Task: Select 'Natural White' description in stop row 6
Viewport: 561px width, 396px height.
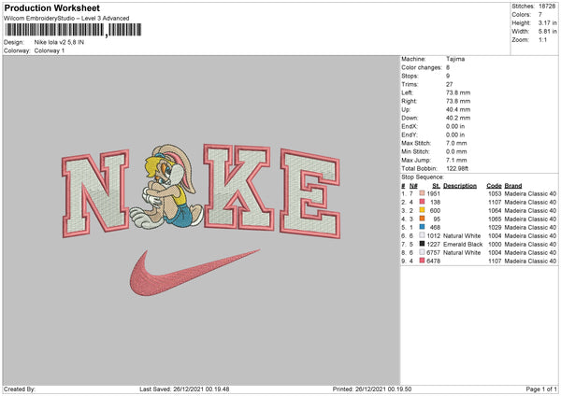Action: [462, 236]
